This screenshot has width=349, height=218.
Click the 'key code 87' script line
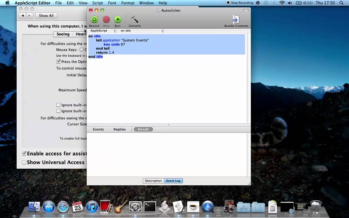(x=114, y=44)
